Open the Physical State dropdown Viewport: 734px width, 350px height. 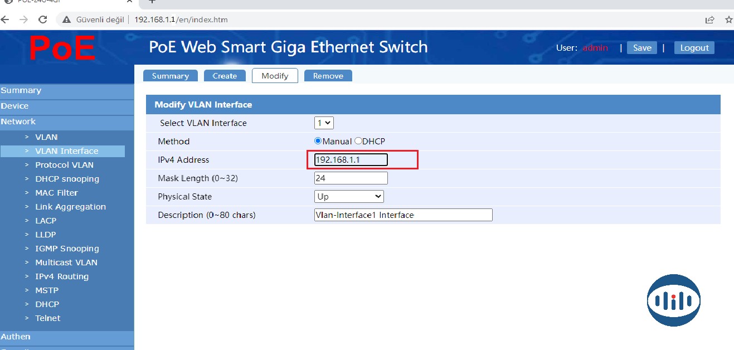(x=349, y=196)
